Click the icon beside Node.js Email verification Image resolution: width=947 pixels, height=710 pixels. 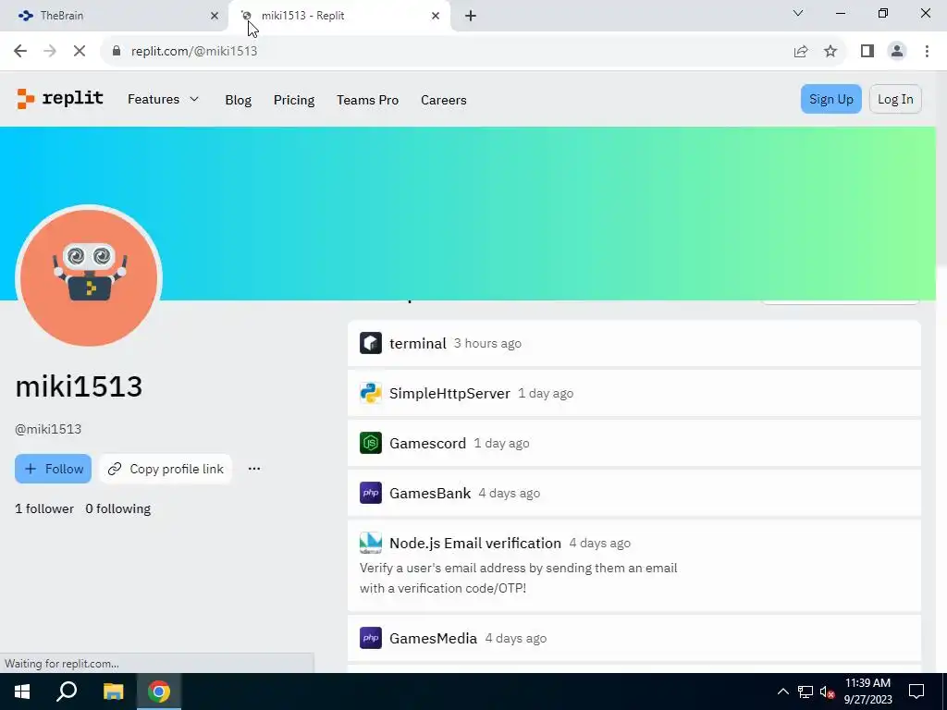coord(370,543)
